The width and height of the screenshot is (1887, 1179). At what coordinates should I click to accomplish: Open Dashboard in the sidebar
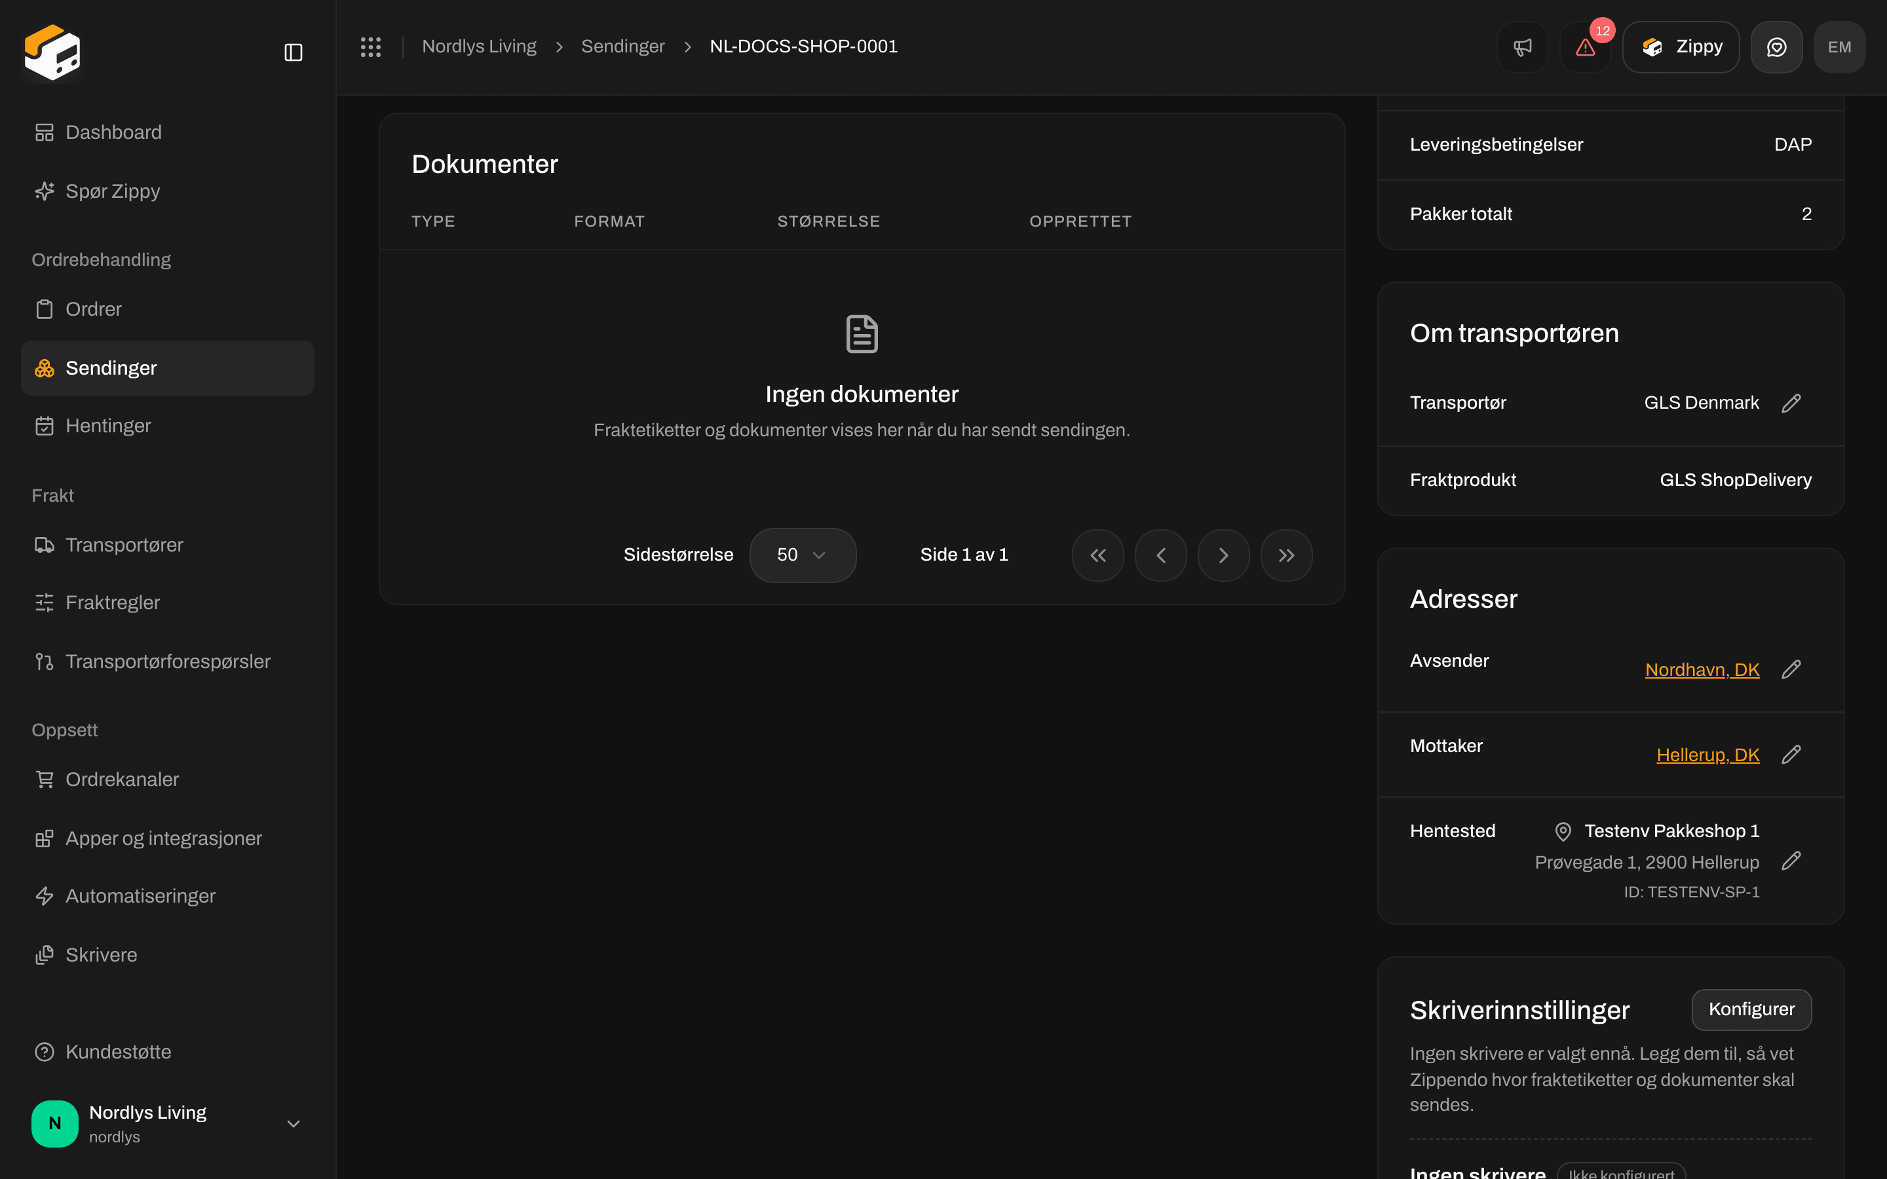pyautogui.click(x=168, y=132)
